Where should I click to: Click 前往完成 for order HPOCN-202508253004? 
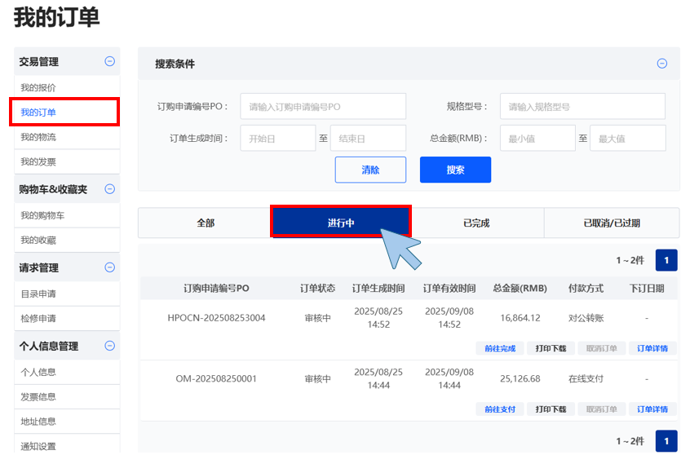[499, 348]
